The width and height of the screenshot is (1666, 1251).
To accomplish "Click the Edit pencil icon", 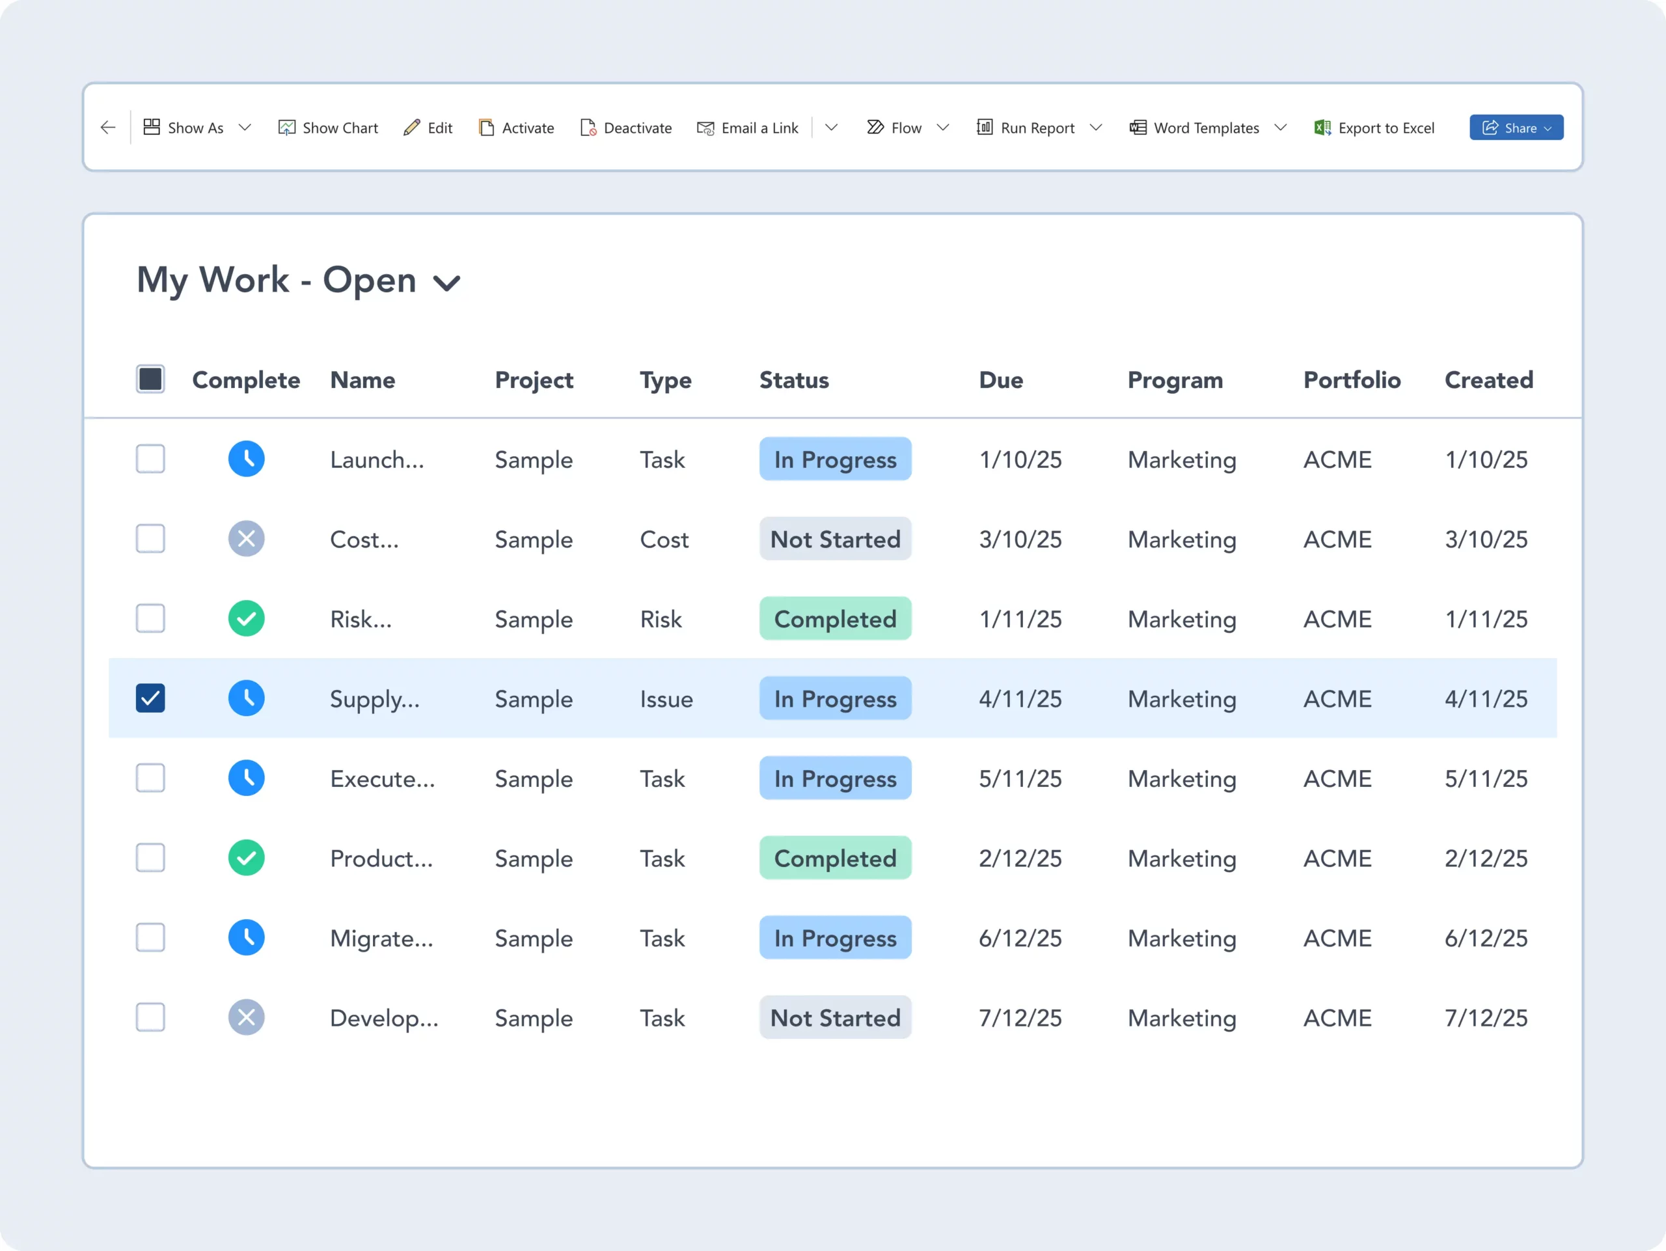I will pos(411,128).
